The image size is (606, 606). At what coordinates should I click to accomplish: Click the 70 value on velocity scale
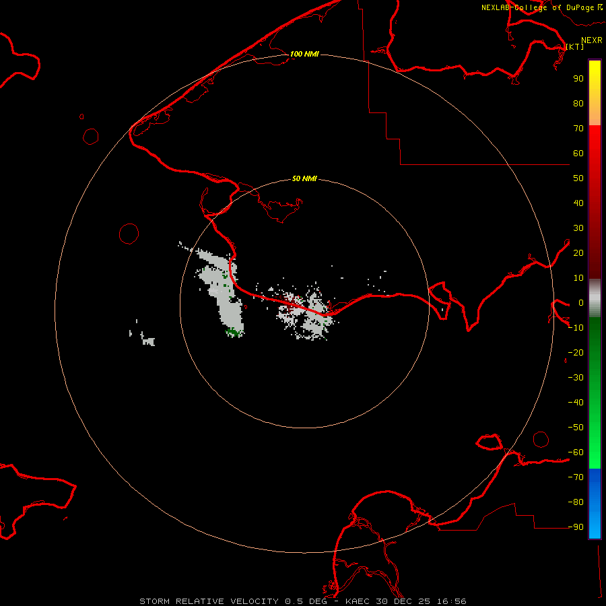click(x=578, y=129)
